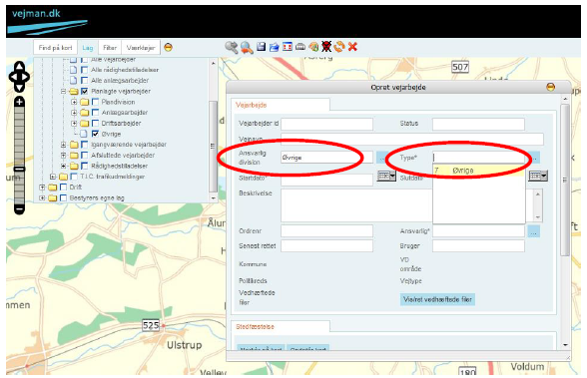Enable the Driftsarbejder layer checkbox
The height and width of the screenshot is (378, 587).
[x=95, y=123]
